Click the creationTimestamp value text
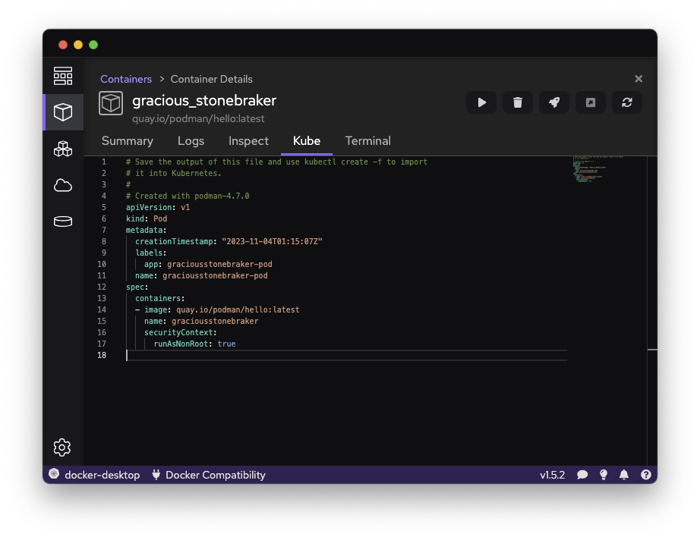This screenshot has height=540, width=700. point(272,241)
